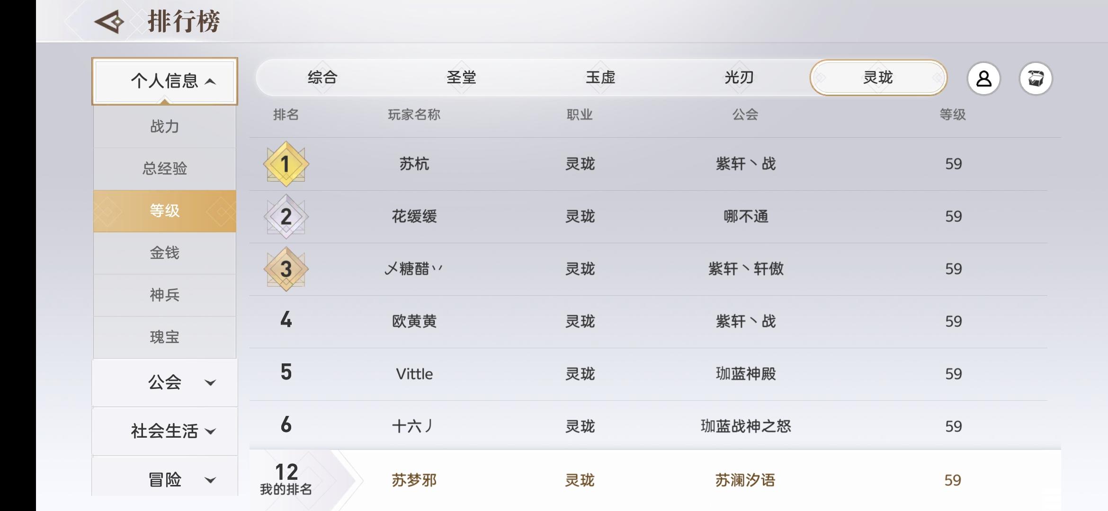Open the player profile icon
Screen dimensions: 1108x511
point(983,79)
